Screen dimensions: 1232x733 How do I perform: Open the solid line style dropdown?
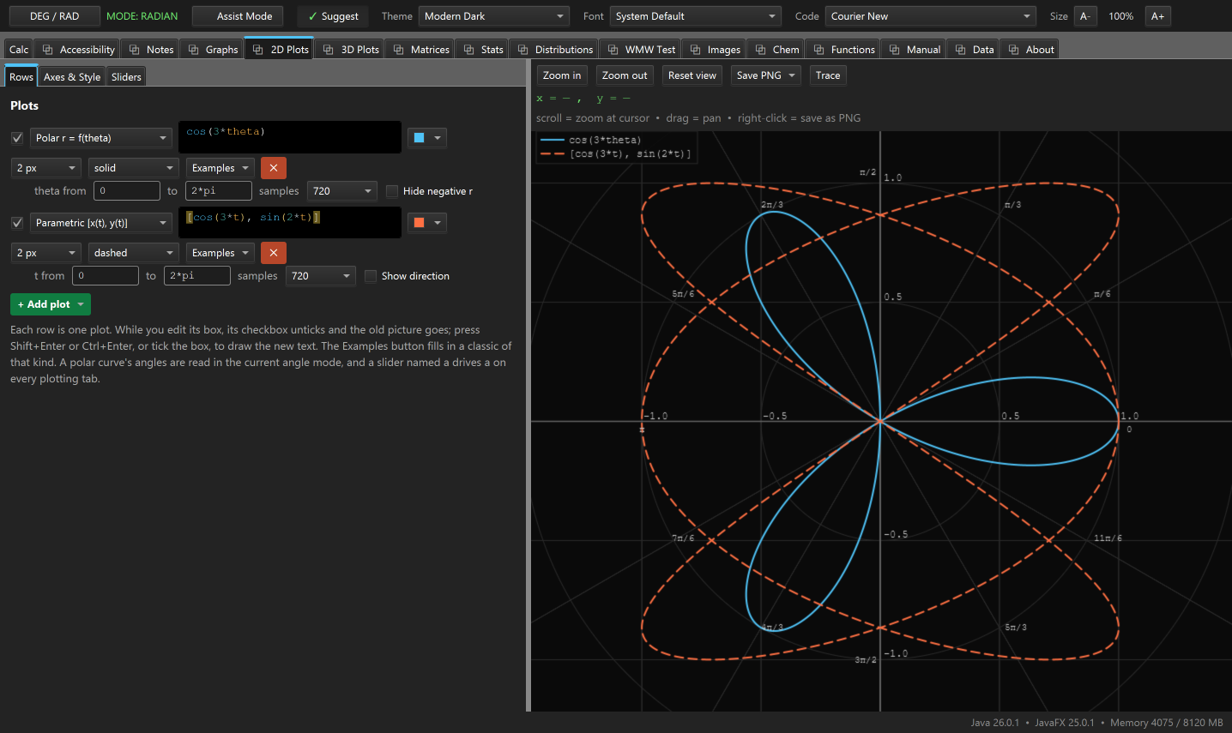(134, 168)
